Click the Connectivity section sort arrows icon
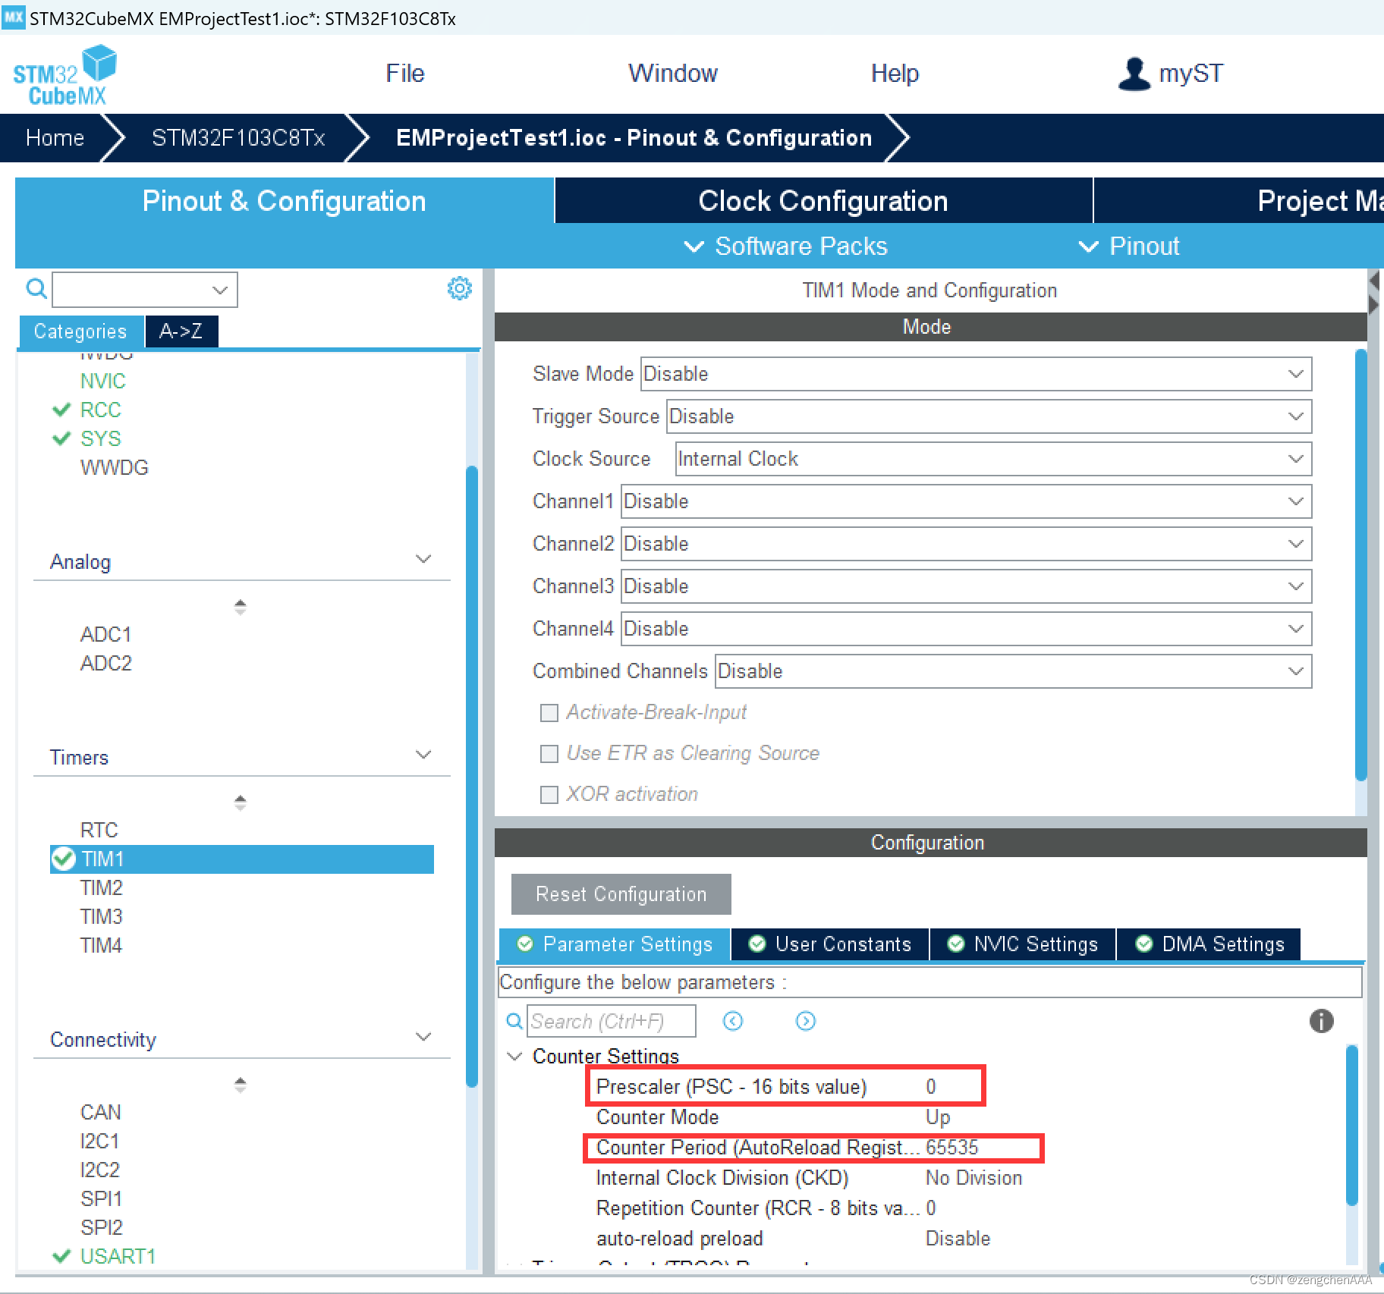Screen dimensions: 1384x1294 click(x=240, y=1085)
